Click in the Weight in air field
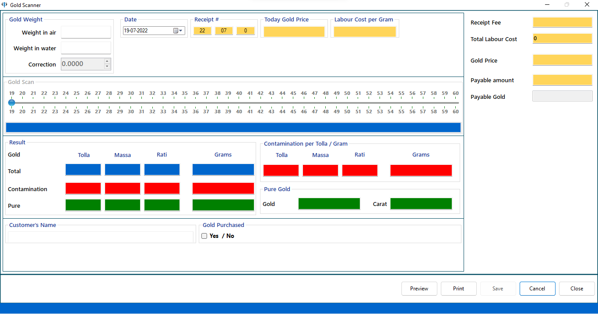The image size is (598, 314). pos(86,32)
